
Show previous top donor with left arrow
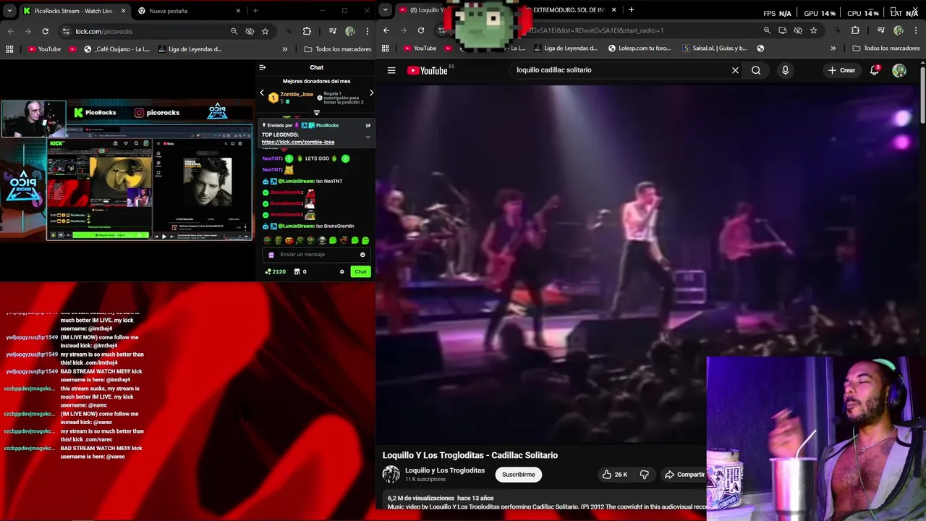coord(262,93)
